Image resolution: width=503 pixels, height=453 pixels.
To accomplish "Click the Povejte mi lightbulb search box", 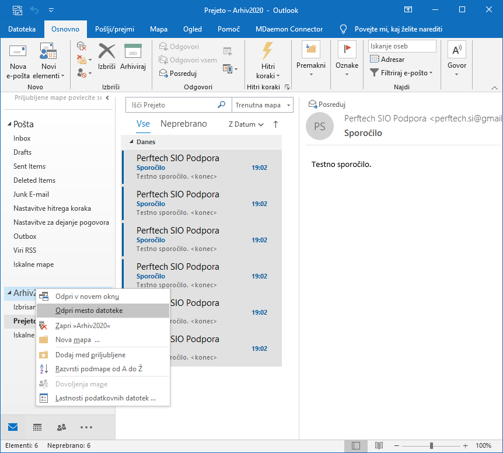I will 392,29.
